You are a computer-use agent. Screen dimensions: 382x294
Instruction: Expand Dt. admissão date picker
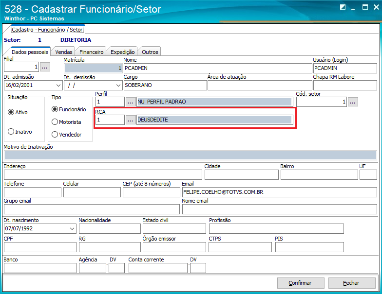58,86
